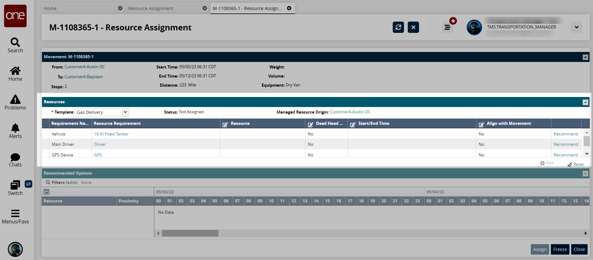Open the Alerts bell icon

15,131
